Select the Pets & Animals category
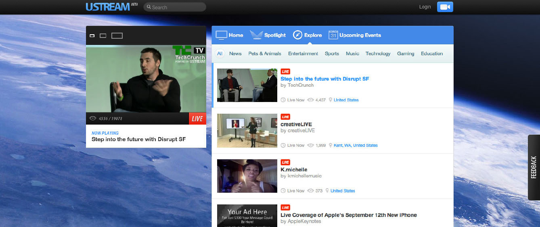 point(265,54)
